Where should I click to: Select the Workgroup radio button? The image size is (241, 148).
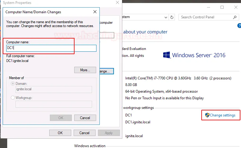(x=13, y=98)
